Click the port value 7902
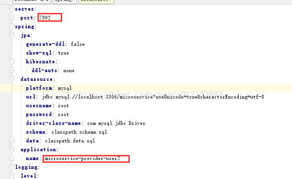This screenshot has height=179, width=292. [x=45, y=18]
